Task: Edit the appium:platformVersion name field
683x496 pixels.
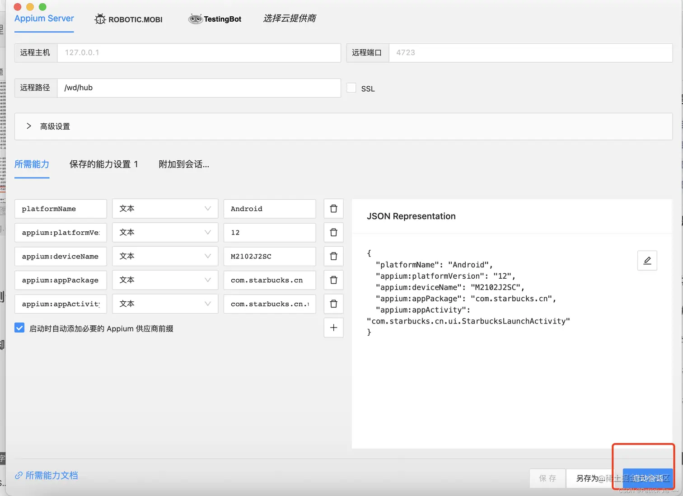Action: pos(61,232)
